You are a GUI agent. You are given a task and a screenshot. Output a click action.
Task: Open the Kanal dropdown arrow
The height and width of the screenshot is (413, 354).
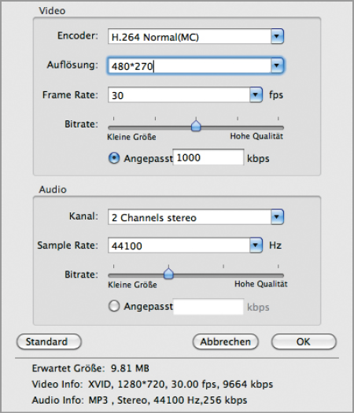coord(277,217)
